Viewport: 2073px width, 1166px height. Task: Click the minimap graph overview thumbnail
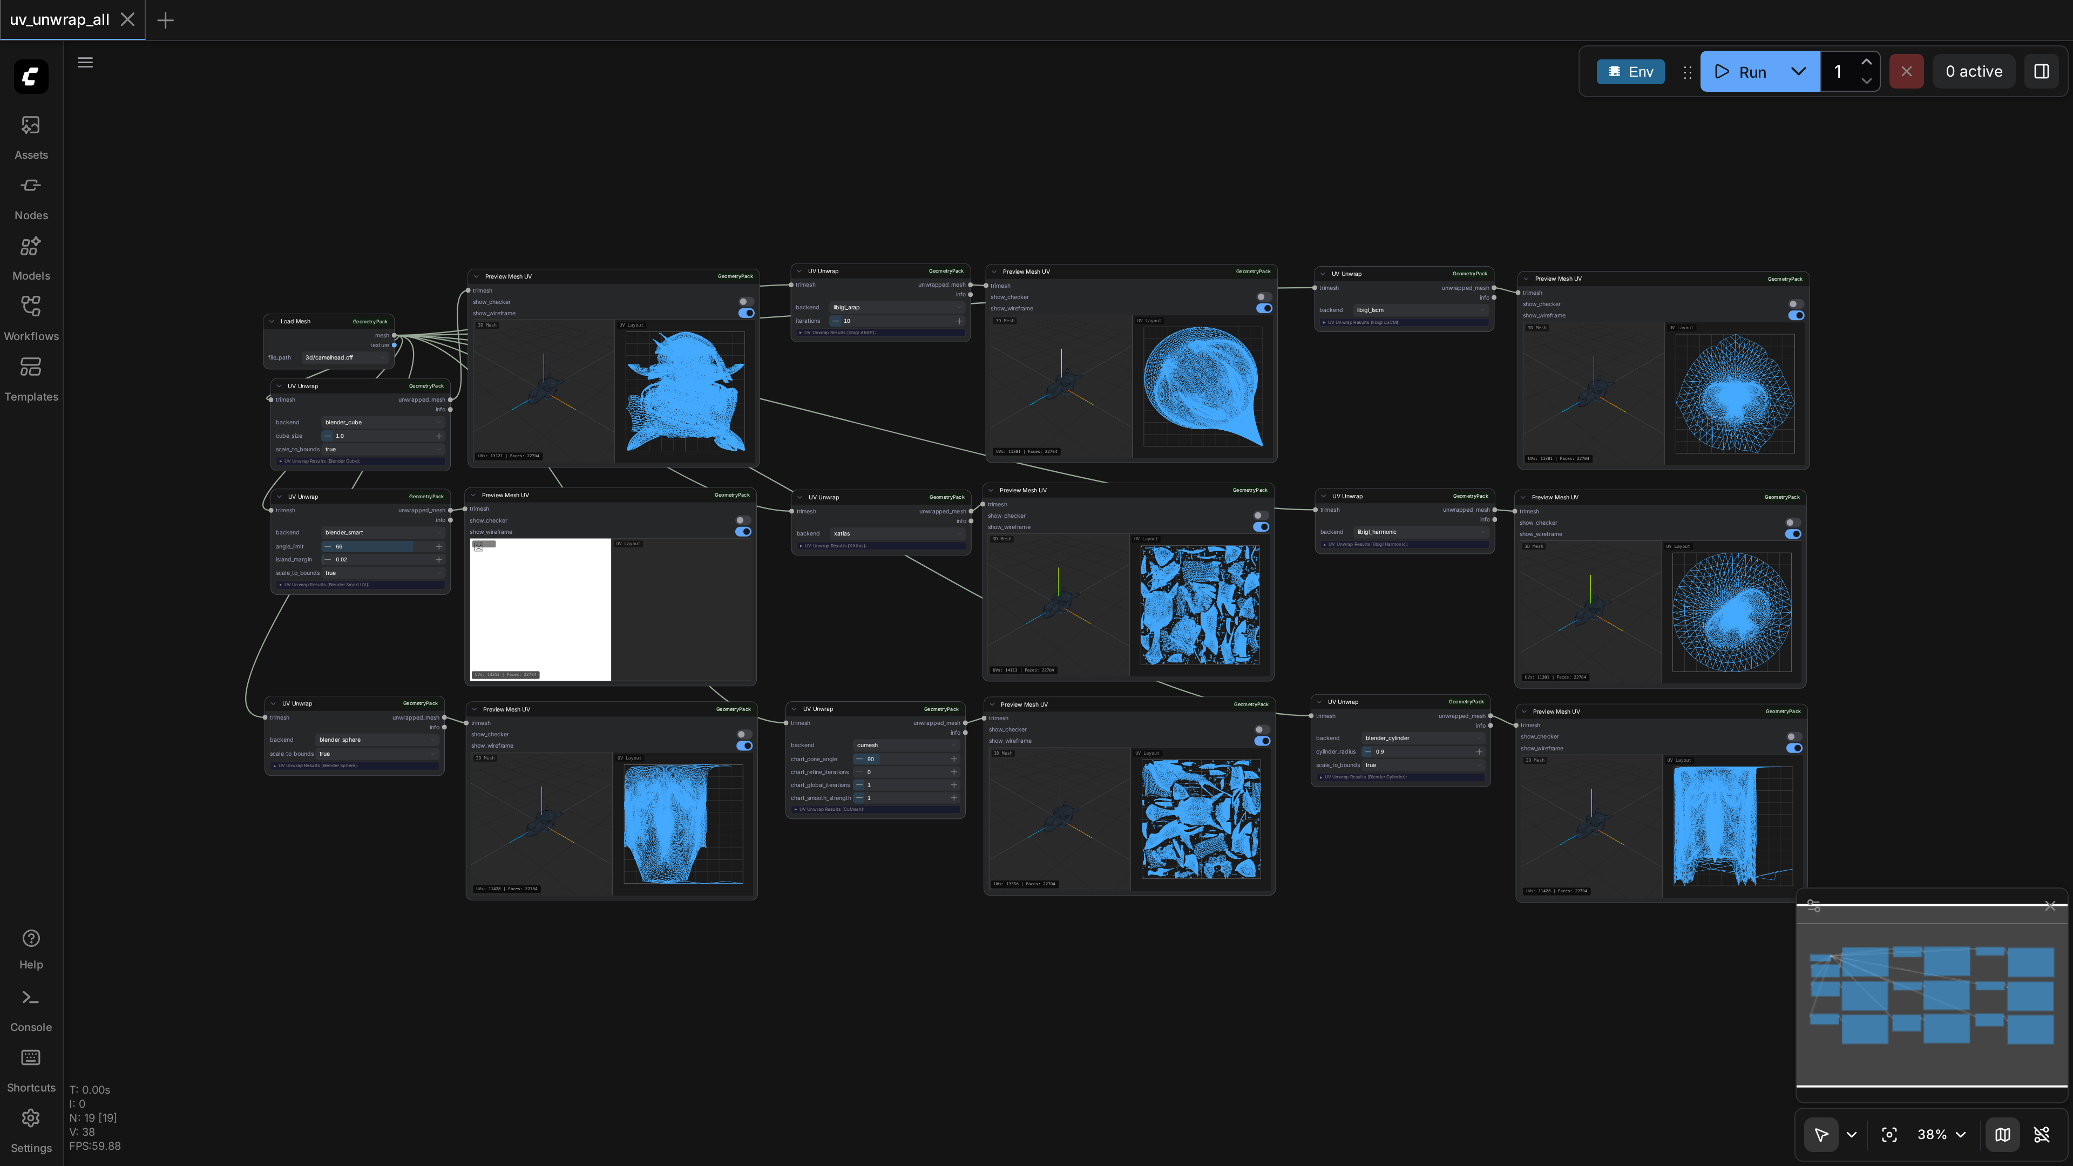(x=1932, y=995)
